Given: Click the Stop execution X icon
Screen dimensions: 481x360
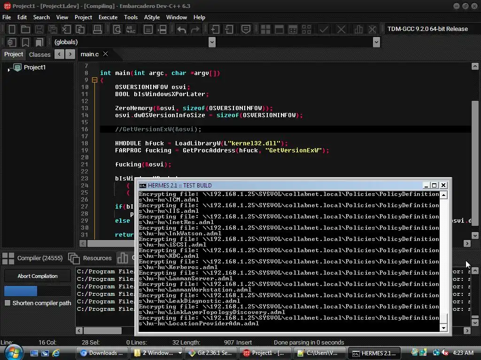Looking at the screenshot, I should 341,29.
